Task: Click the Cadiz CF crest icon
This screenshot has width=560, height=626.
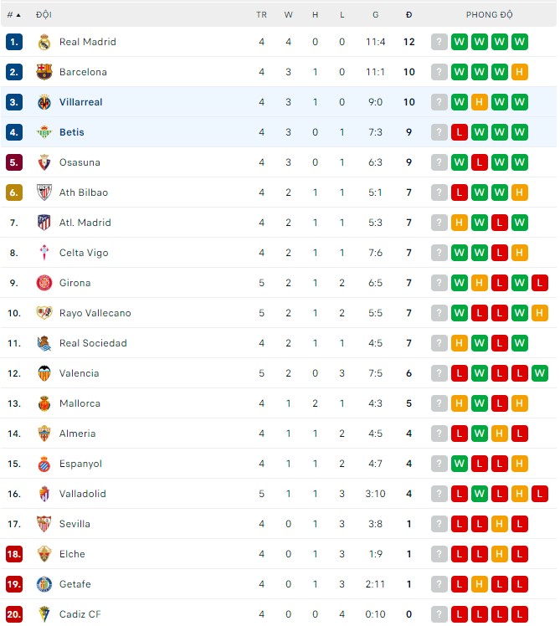Action: click(44, 614)
